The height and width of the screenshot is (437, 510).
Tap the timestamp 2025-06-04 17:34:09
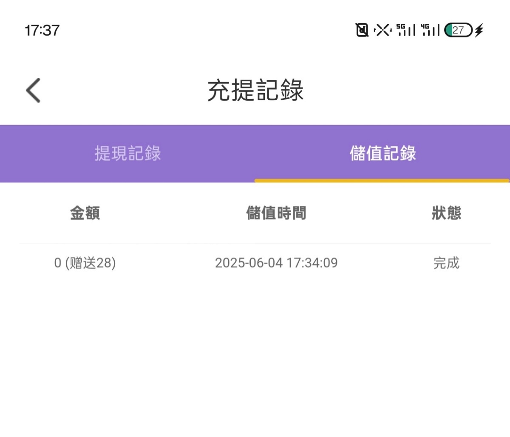[x=276, y=263]
